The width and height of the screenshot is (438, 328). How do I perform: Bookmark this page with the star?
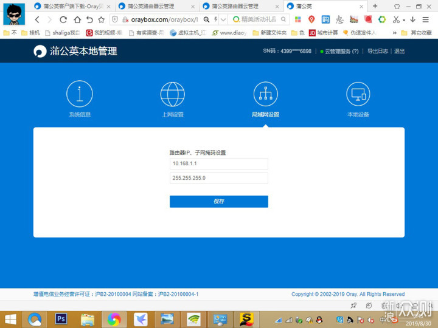(x=102, y=19)
